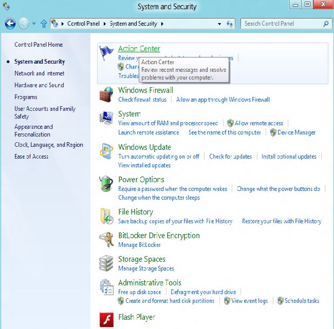Click Defragment your hard drive
This screenshot has width=334, height=329.
click(203, 292)
